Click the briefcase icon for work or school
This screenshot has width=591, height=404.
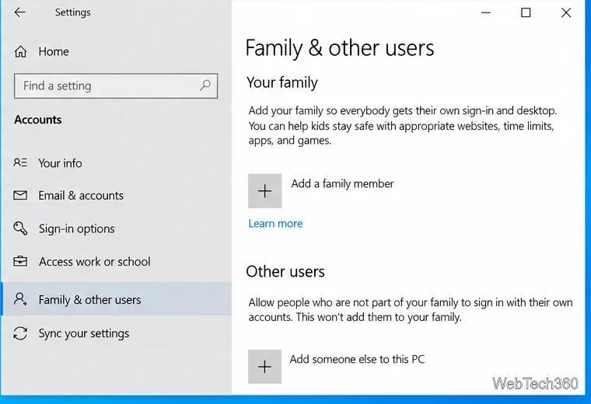(20, 261)
